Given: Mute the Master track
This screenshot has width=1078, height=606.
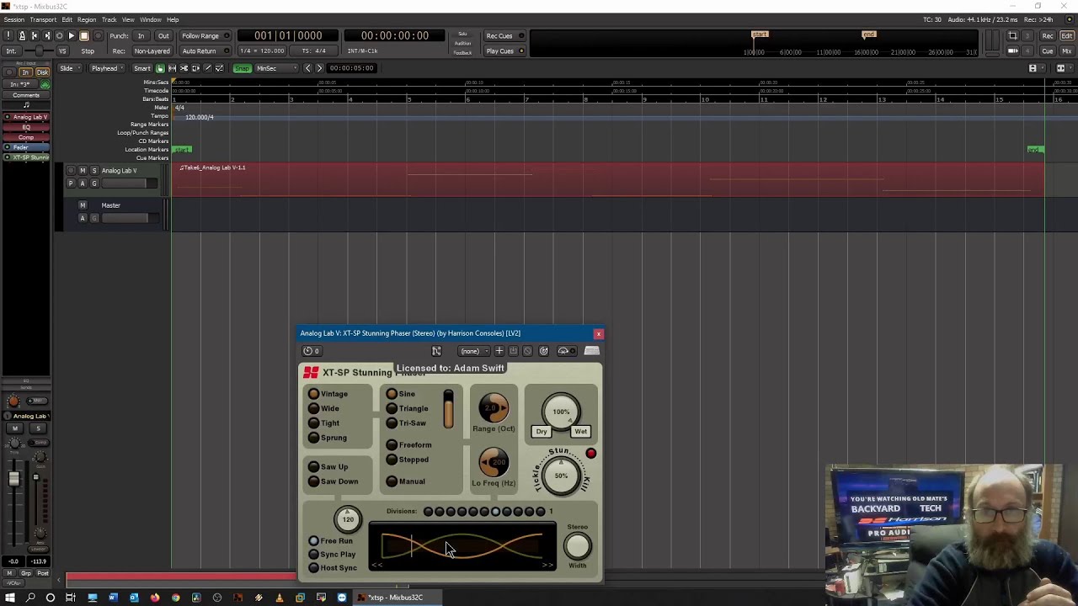Looking at the screenshot, I should [x=83, y=205].
